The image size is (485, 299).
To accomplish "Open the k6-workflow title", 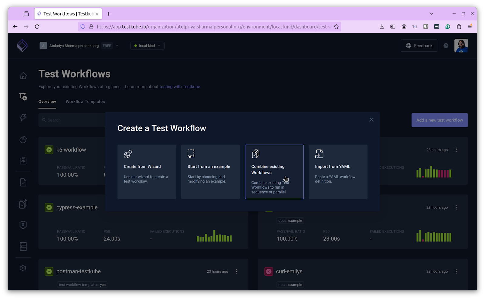I will (71, 150).
